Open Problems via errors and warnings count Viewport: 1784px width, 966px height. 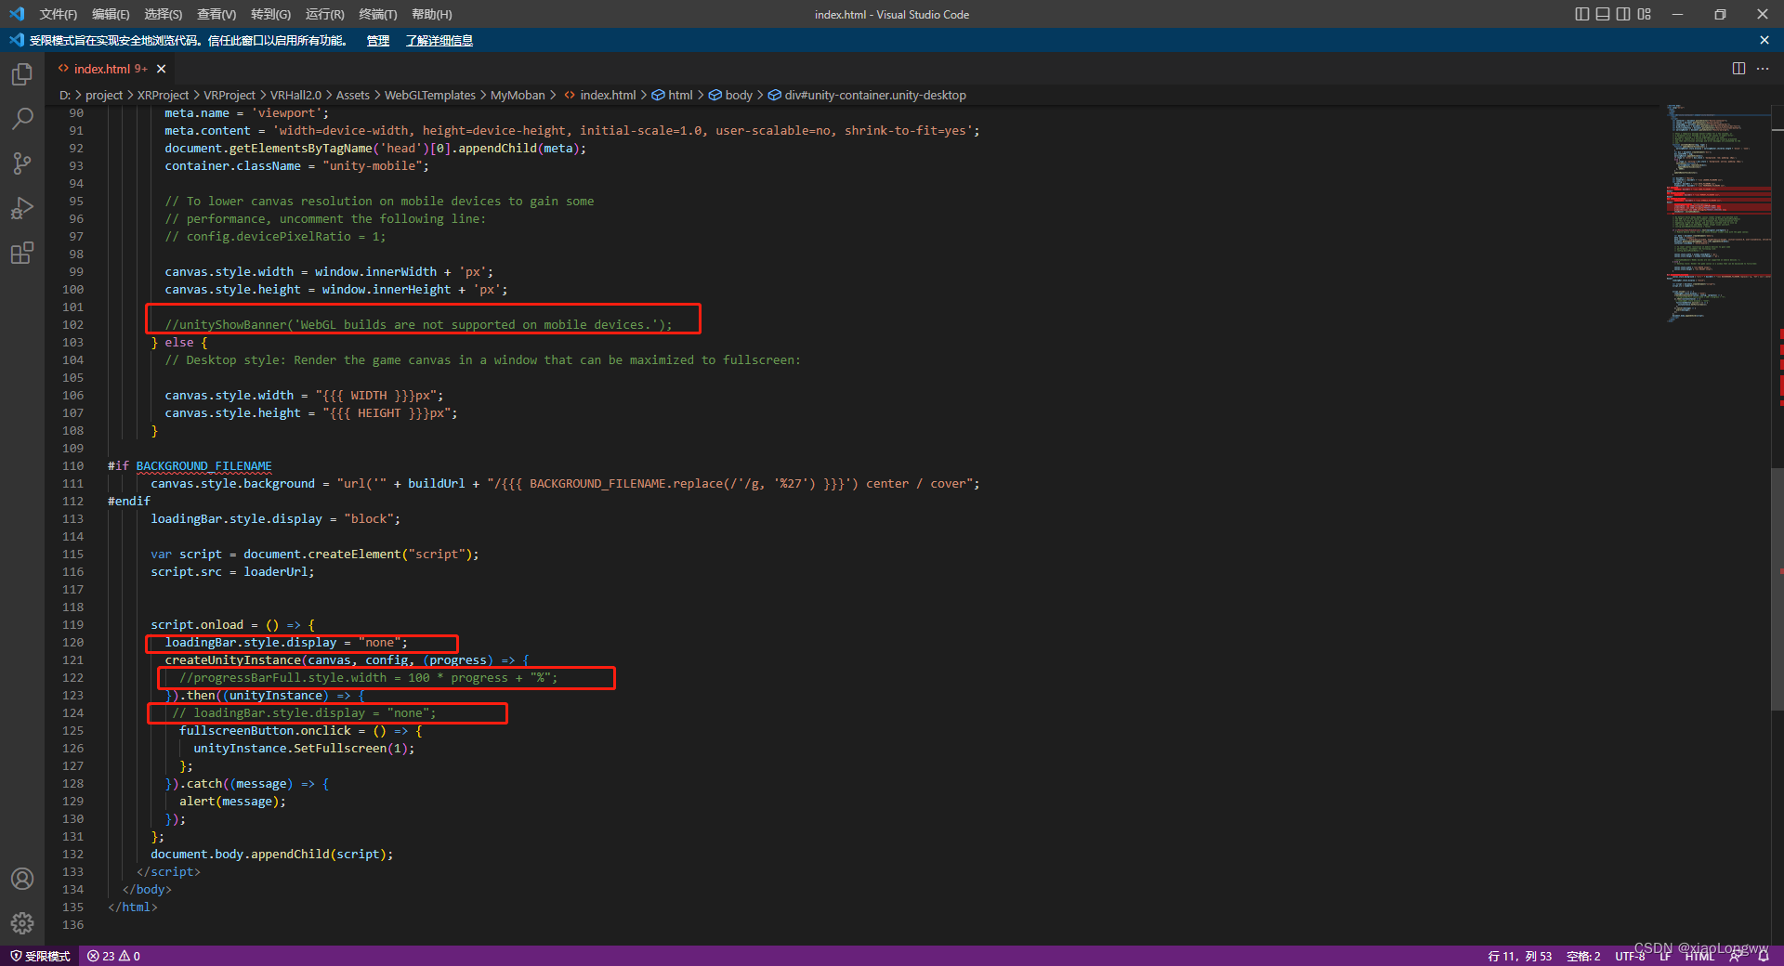click(113, 956)
